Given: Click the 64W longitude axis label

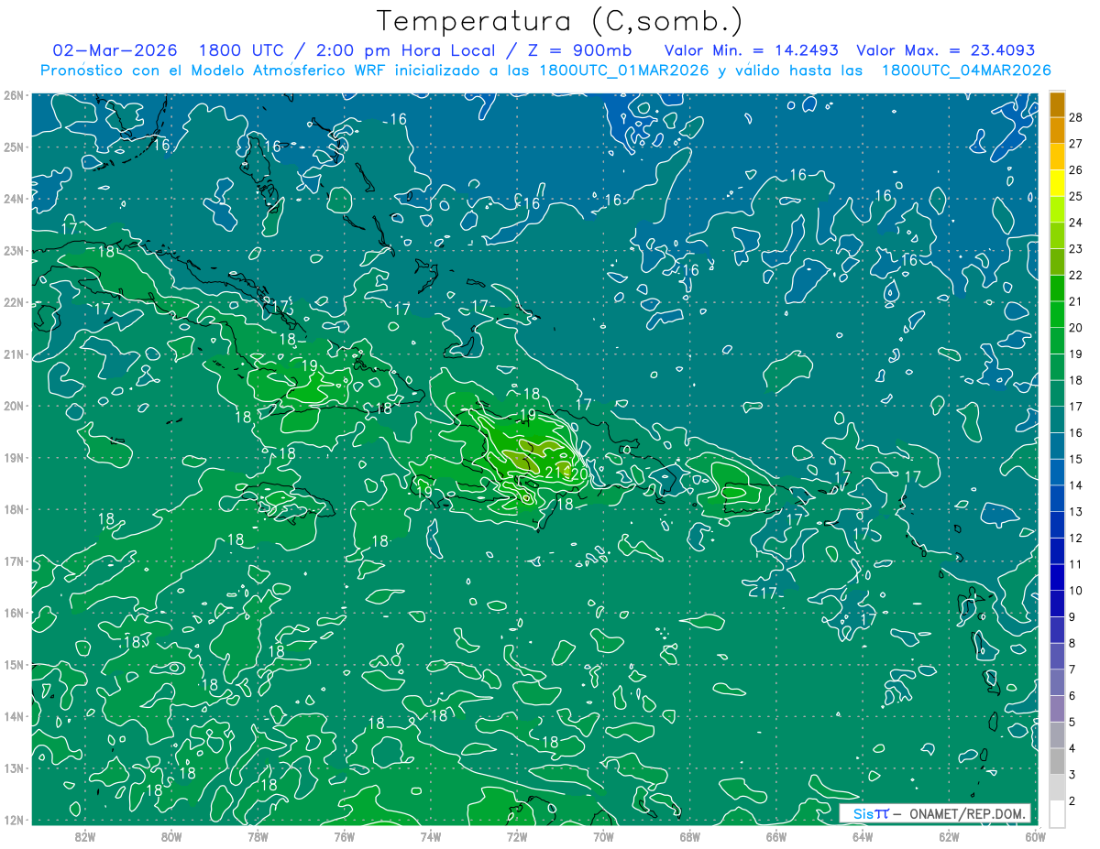Looking at the screenshot, I should coord(863,836).
